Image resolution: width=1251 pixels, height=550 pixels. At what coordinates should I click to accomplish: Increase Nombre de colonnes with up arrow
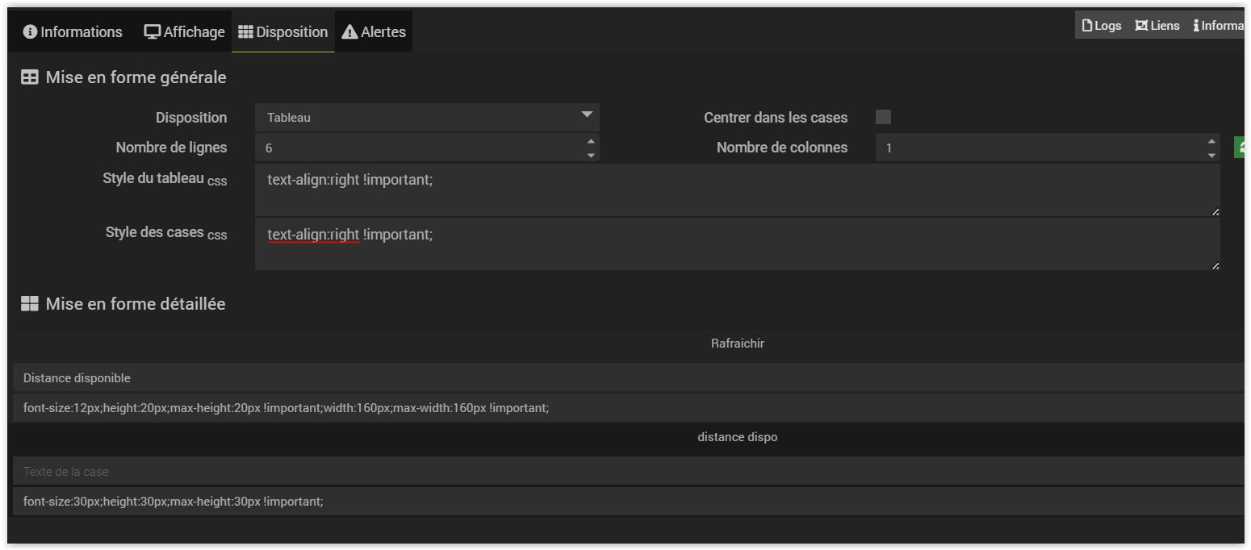point(1211,141)
